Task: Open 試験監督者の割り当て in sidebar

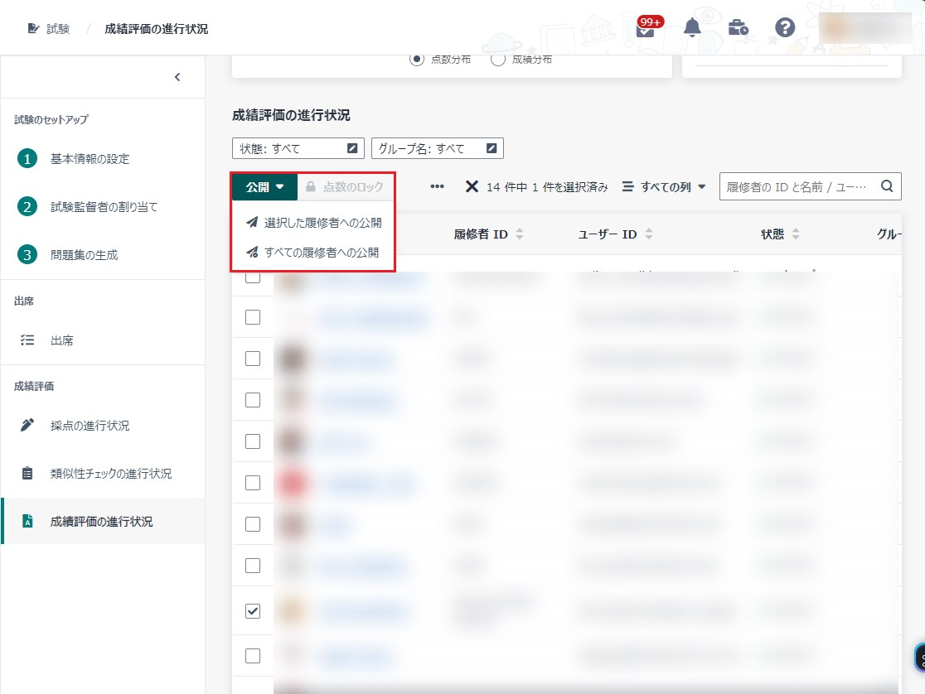Action: pos(104,206)
